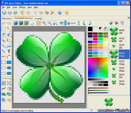Click the new icon toolbar button
Image resolution: width=131 pixels, height=113 pixels.
(x=4, y=13)
